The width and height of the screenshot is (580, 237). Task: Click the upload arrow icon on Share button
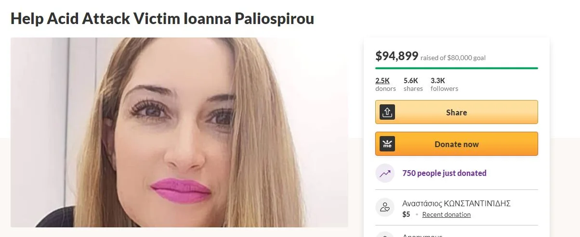click(x=387, y=112)
